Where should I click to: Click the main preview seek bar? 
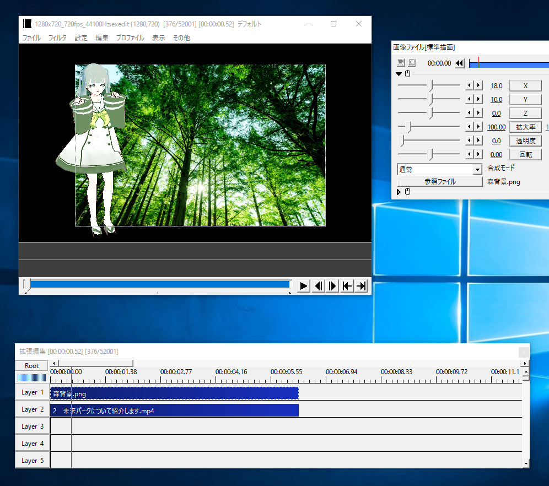(x=158, y=284)
